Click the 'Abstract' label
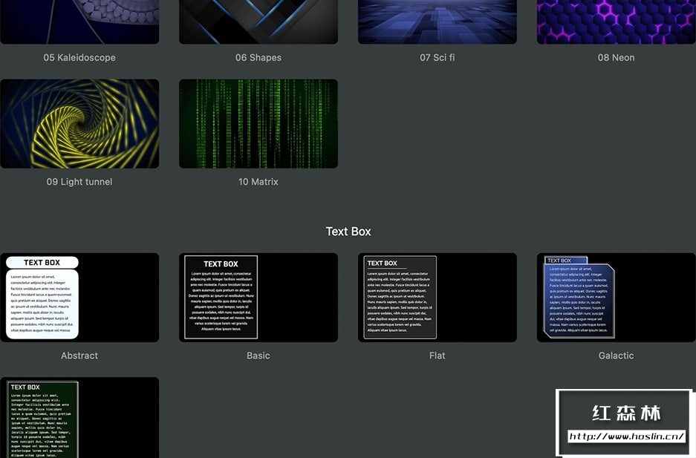This screenshot has height=458, width=696. point(79,356)
